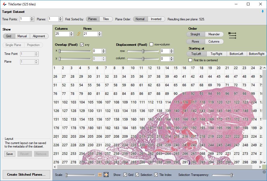Screen dimensions: 267x181
Task: Select tile 141 in the grid
Action: [x=186, y=112]
